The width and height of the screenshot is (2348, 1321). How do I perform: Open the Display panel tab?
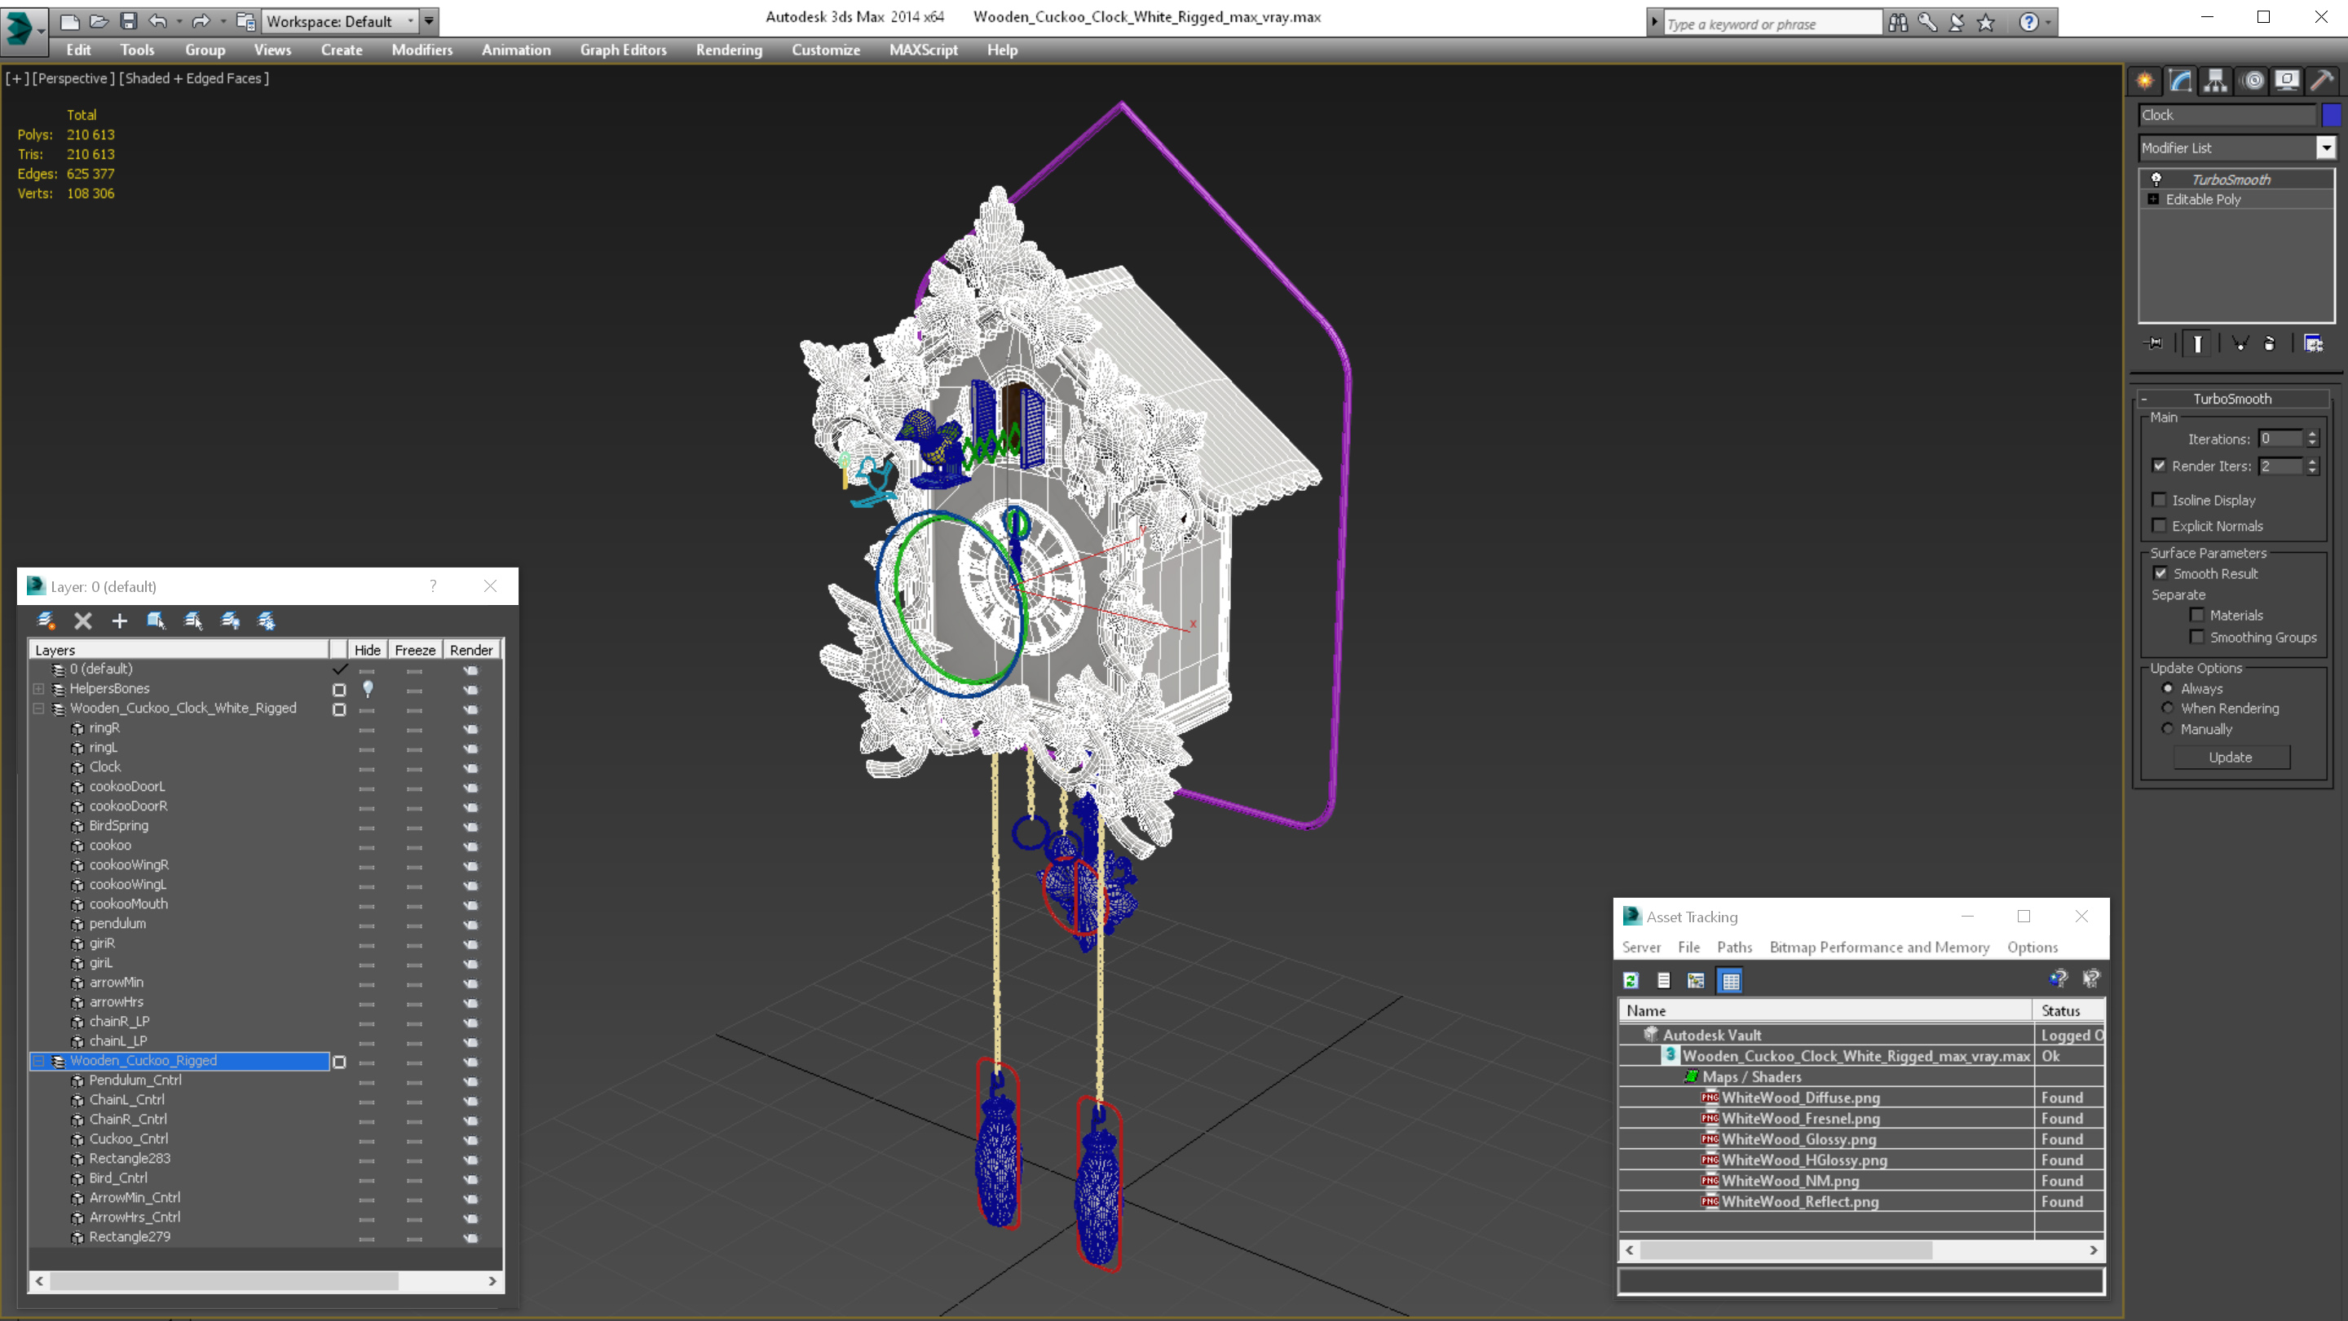coord(2287,82)
